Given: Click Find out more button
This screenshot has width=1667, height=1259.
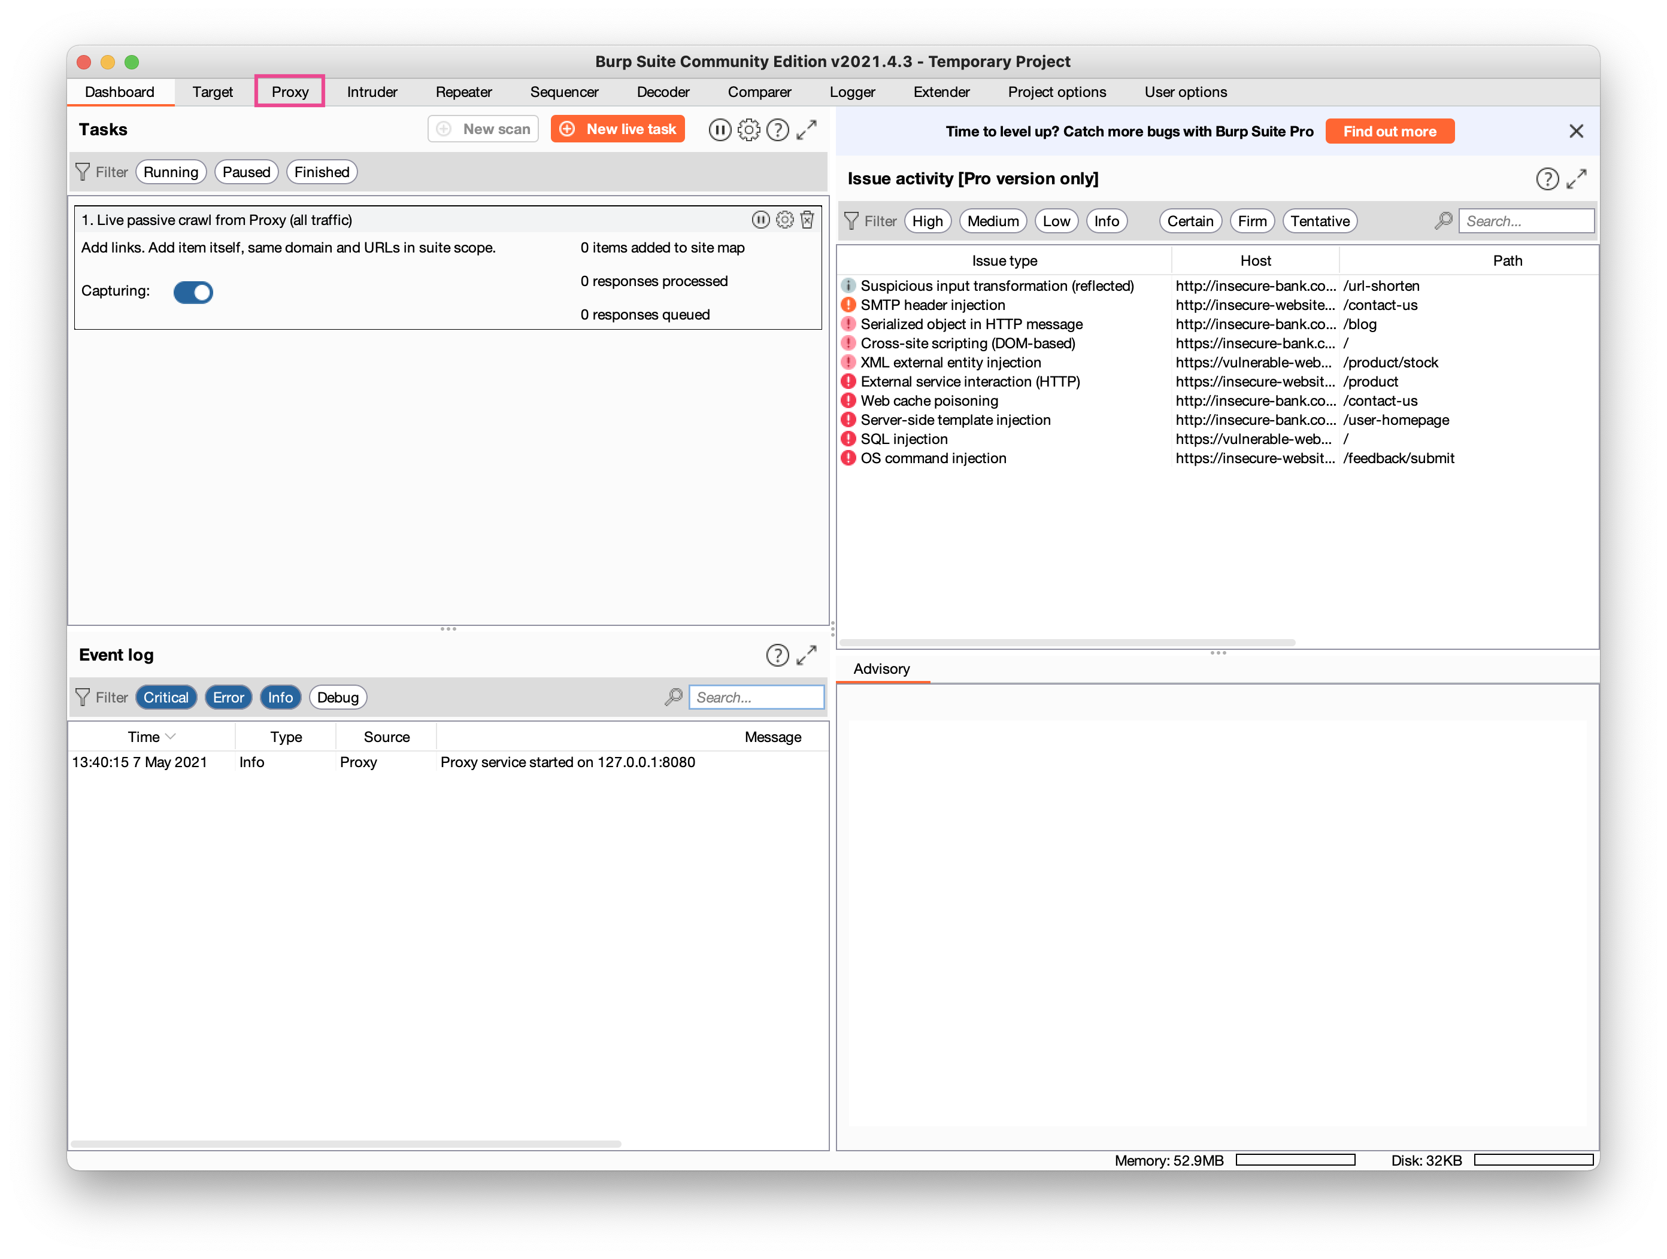Looking at the screenshot, I should pos(1390,132).
